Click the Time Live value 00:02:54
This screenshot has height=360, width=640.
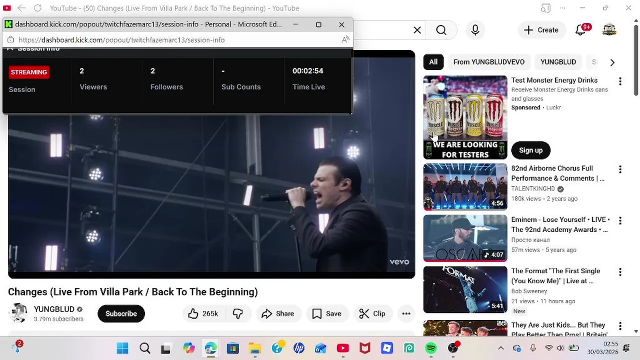(308, 71)
